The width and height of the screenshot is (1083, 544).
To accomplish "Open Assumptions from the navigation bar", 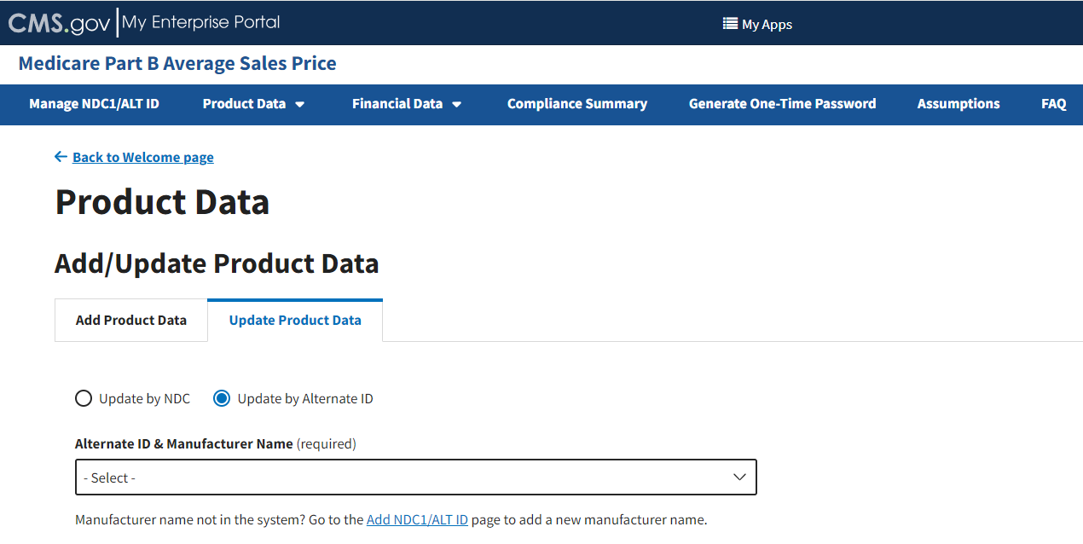I will pyautogui.click(x=958, y=104).
